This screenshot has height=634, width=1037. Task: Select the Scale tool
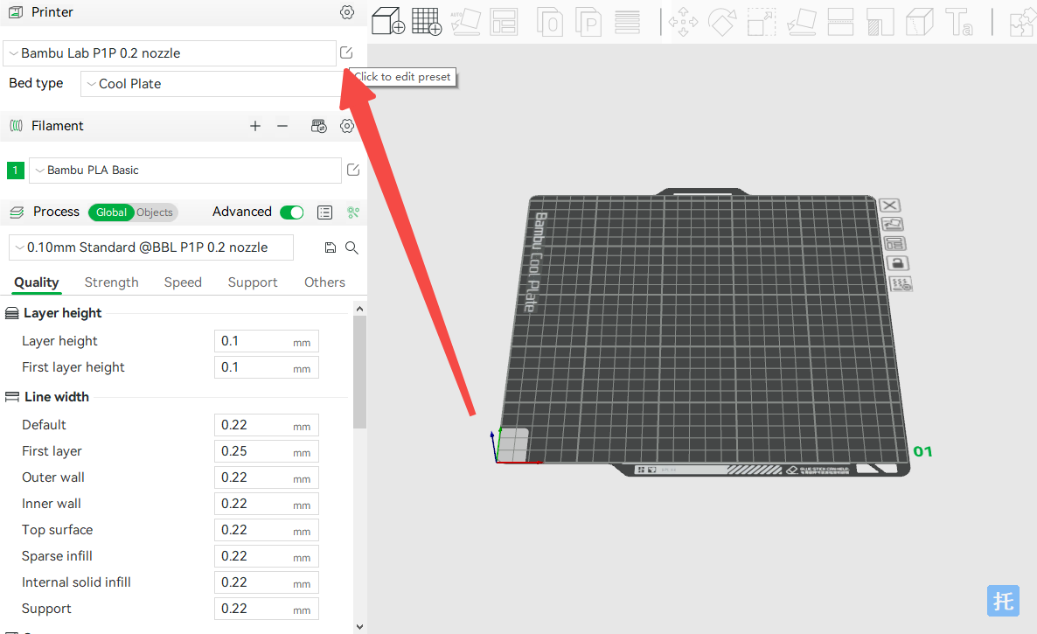coord(762,22)
